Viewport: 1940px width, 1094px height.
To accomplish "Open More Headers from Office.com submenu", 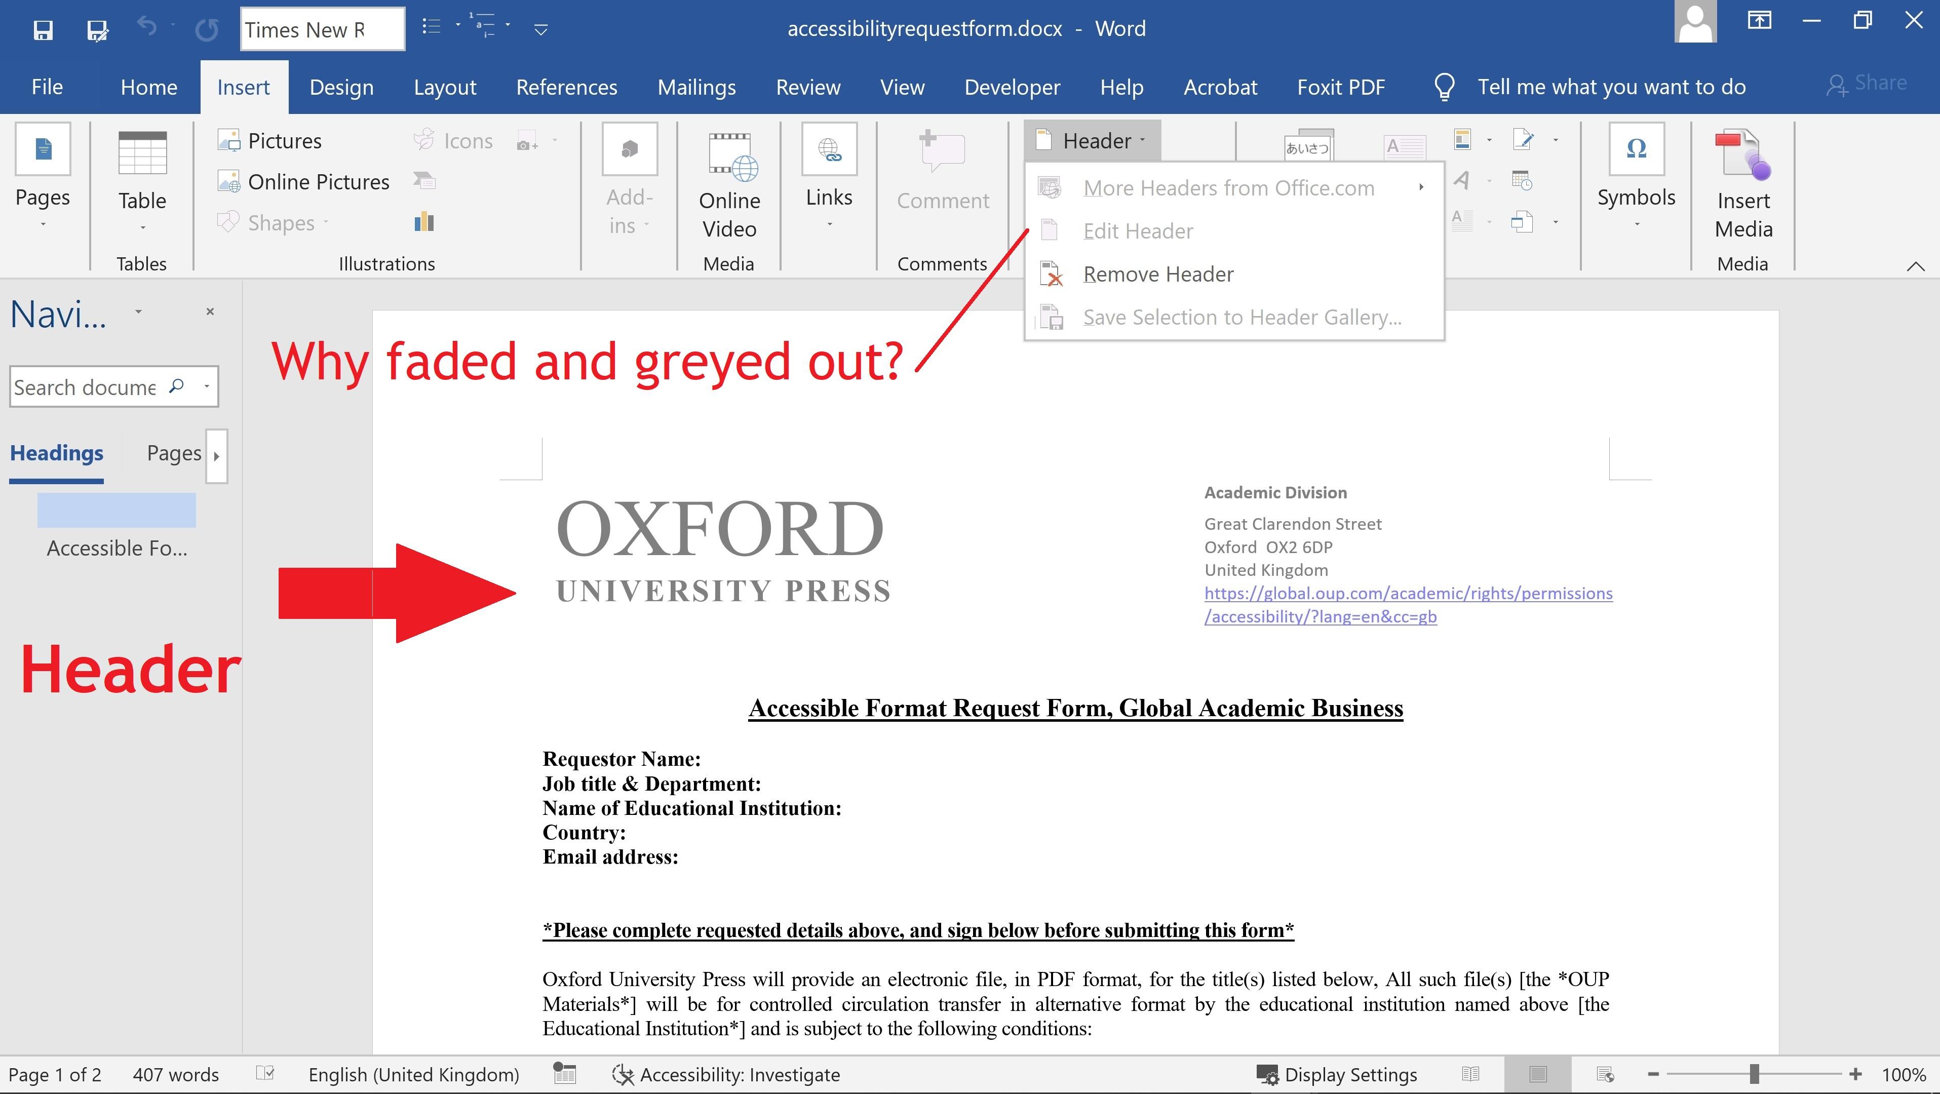I will point(1233,188).
